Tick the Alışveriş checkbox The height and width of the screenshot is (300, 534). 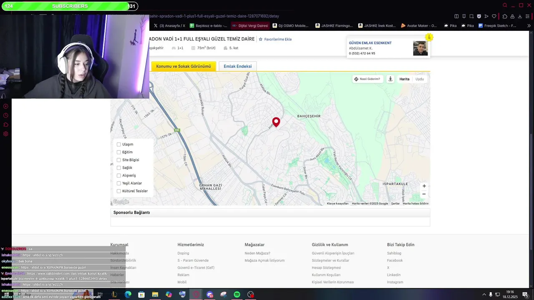pyautogui.click(x=118, y=176)
